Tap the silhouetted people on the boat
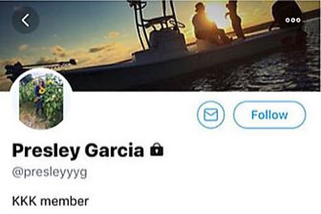 219,22
